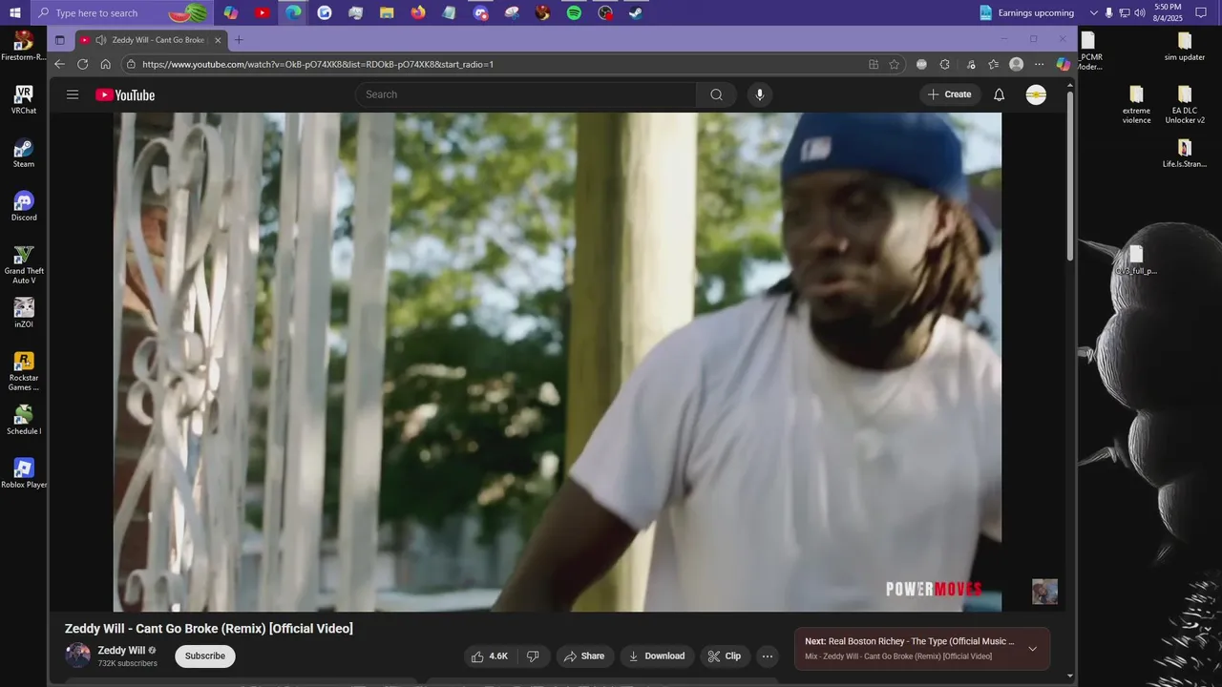Click the video player frame

point(558,362)
